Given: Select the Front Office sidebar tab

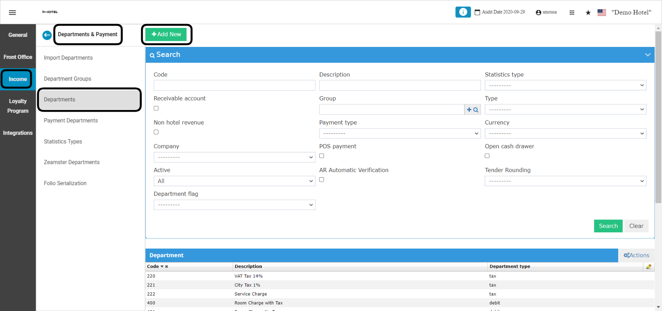Looking at the screenshot, I should (18, 57).
